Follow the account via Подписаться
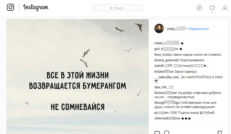Image resolution: width=231 pixels, height=134 pixels. [198, 29]
